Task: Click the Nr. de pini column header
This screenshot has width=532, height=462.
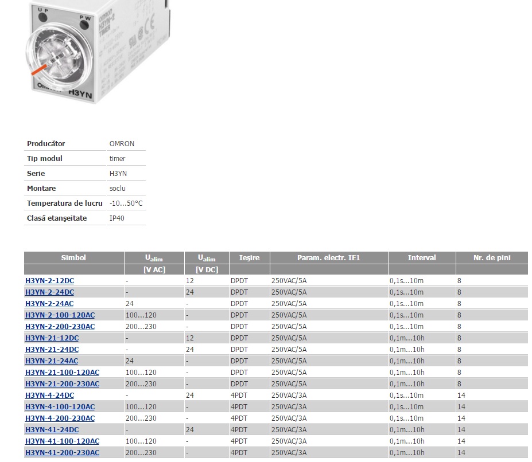Action: (x=491, y=258)
